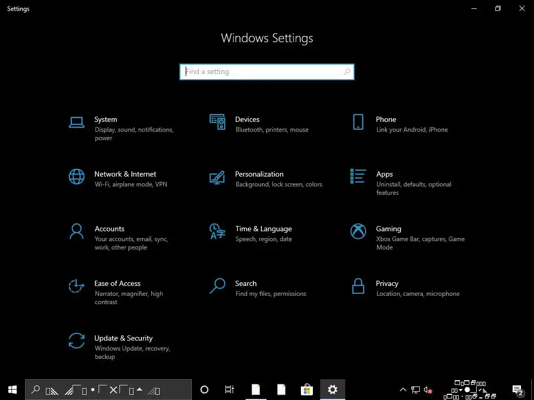Open Microsoft Store from the taskbar
The height and width of the screenshot is (400, 534).
(x=307, y=390)
